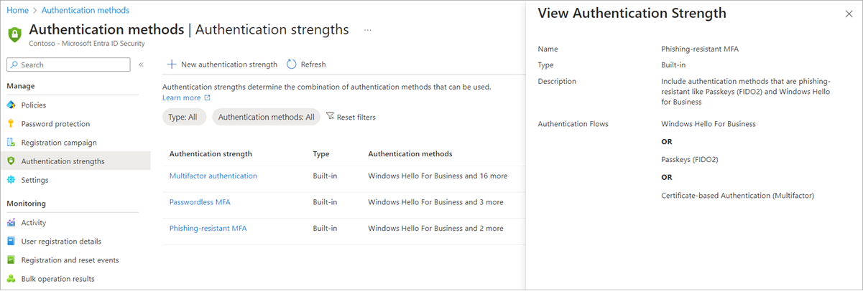Go to Home breadcrumb link
Viewport: 863px width, 291px height.
click(17, 10)
